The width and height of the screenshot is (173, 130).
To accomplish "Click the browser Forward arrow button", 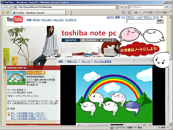I will (8, 7).
